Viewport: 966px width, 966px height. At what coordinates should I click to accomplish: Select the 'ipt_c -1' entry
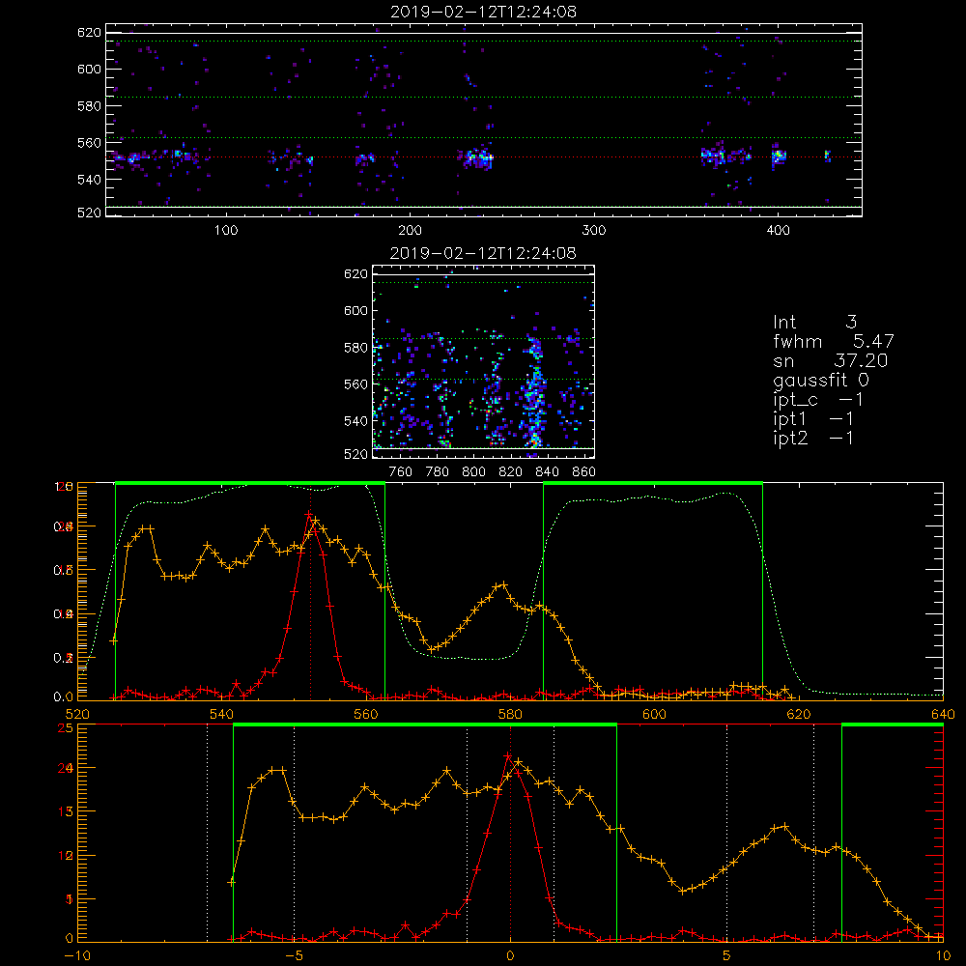pyautogui.click(x=817, y=401)
